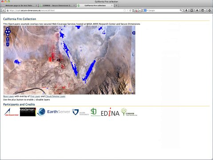Click the Participants and Credits heading
Image resolution: width=213 pixels, height=160 pixels.
tap(19, 104)
